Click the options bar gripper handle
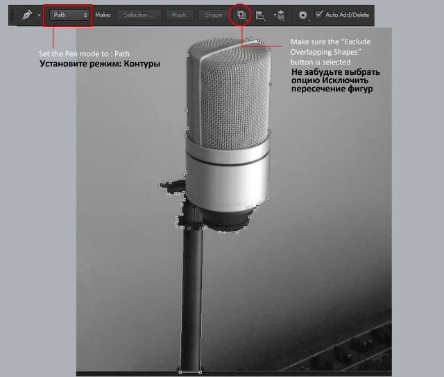The image size is (444, 377). click(12, 15)
